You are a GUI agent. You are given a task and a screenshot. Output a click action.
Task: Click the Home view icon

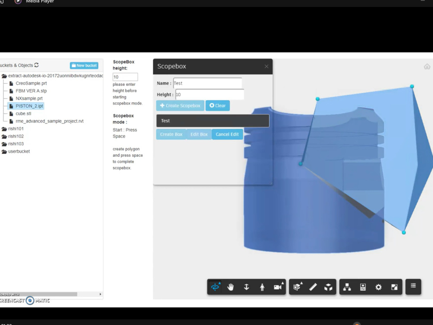pyautogui.click(x=427, y=66)
